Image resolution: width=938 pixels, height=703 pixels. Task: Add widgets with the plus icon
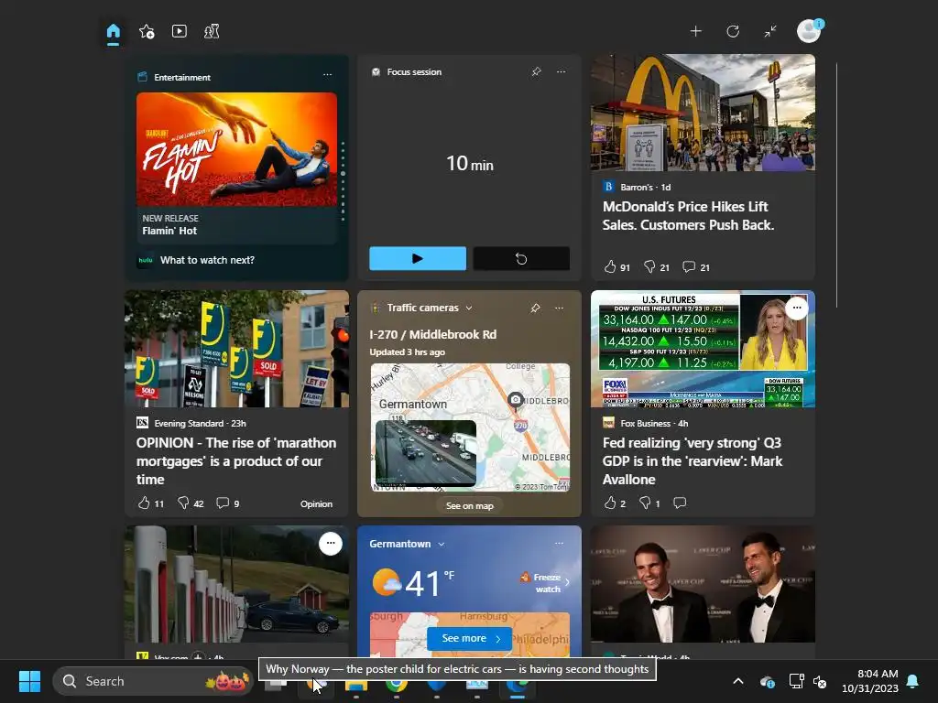pyautogui.click(x=695, y=31)
